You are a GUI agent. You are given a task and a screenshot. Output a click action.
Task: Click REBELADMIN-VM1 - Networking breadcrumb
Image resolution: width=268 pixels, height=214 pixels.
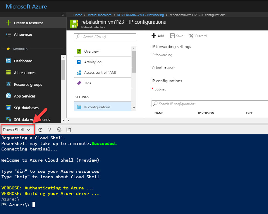pos(140,15)
